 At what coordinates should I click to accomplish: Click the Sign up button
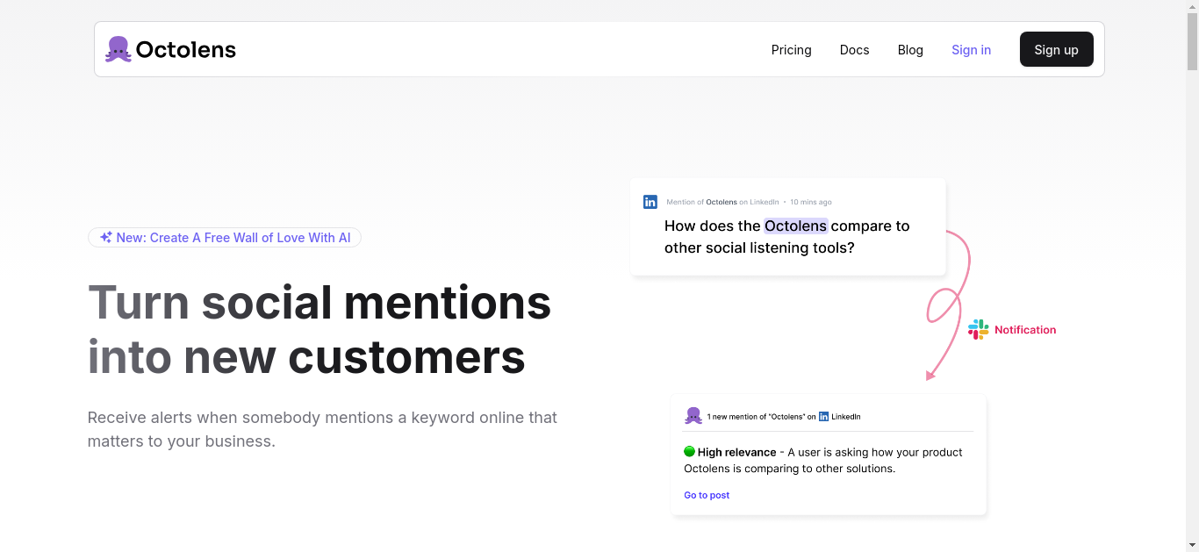pyautogui.click(x=1056, y=49)
